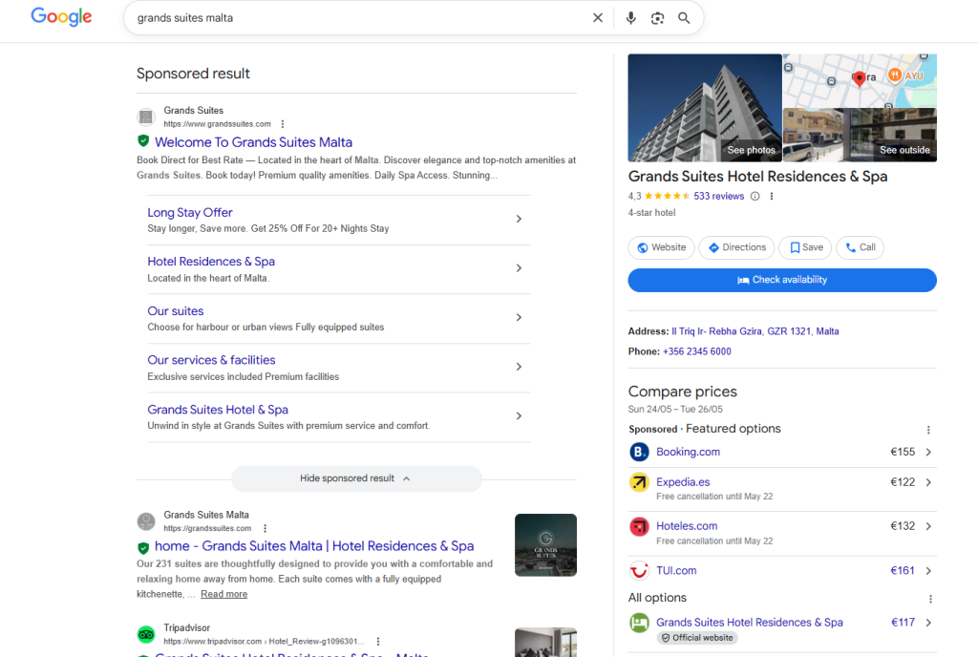978x657 pixels.
Task: Click into the search input field
Action: (353, 18)
